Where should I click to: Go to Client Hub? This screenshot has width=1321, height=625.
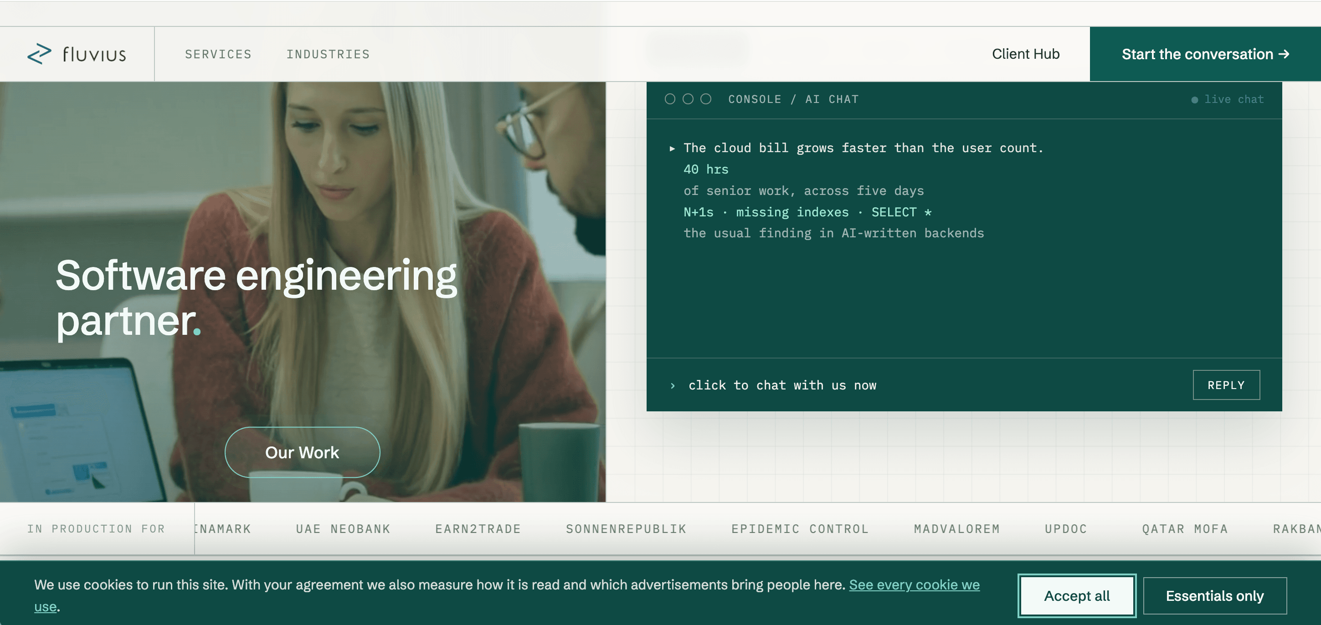pyautogui.click(x=1026, y=54)
